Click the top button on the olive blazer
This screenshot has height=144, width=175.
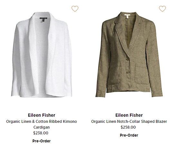pos(127,60)
